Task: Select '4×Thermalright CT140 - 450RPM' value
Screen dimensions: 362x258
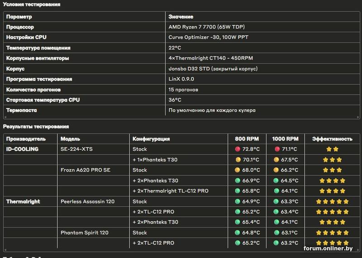Action: pyautogui.click(x=210, y=58)
